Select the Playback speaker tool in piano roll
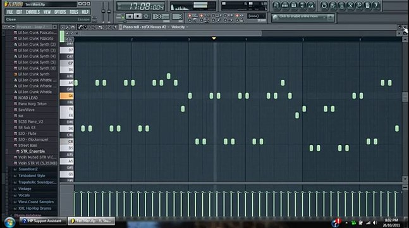 click(x=115, y=27)
